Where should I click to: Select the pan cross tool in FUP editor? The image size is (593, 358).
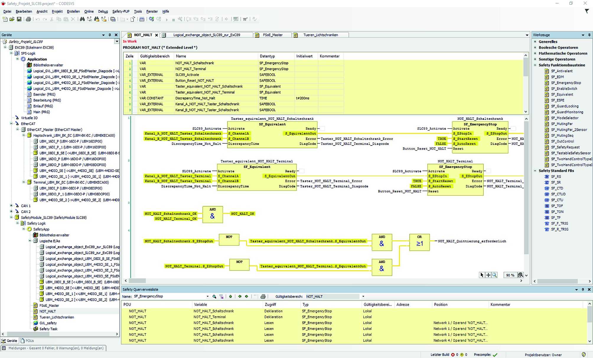coord(488,275)
